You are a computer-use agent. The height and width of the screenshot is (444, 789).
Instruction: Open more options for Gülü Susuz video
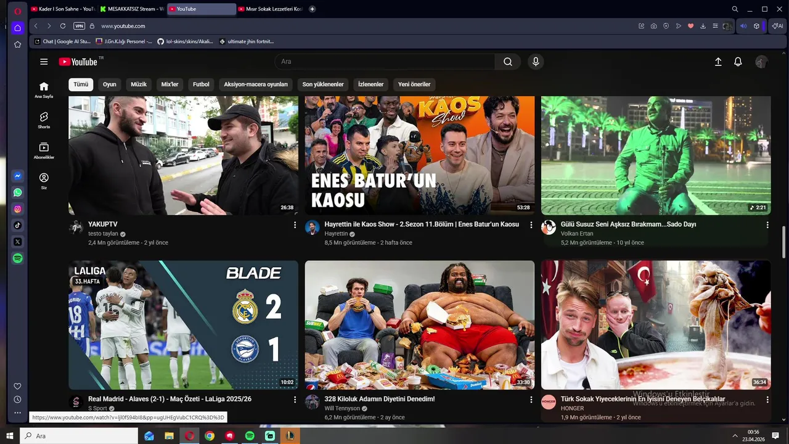coord(767,225)
